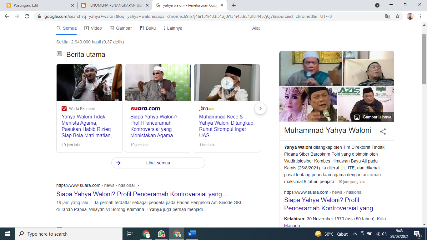Click the Warta Ekonomi news thumbnail
Viewport: 427px width, 240px height.
89,82
